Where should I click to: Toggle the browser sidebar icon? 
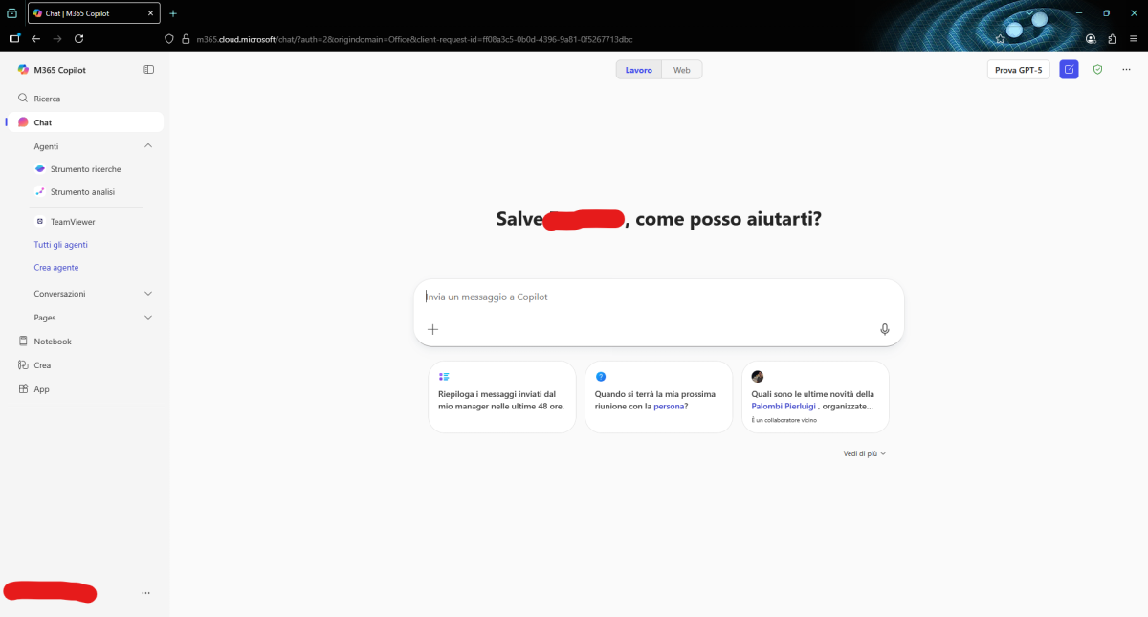click(14, 39)
